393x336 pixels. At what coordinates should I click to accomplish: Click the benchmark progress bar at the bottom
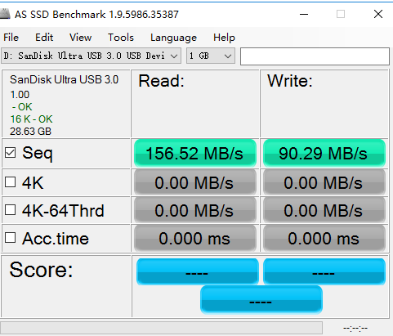[161, 328]
